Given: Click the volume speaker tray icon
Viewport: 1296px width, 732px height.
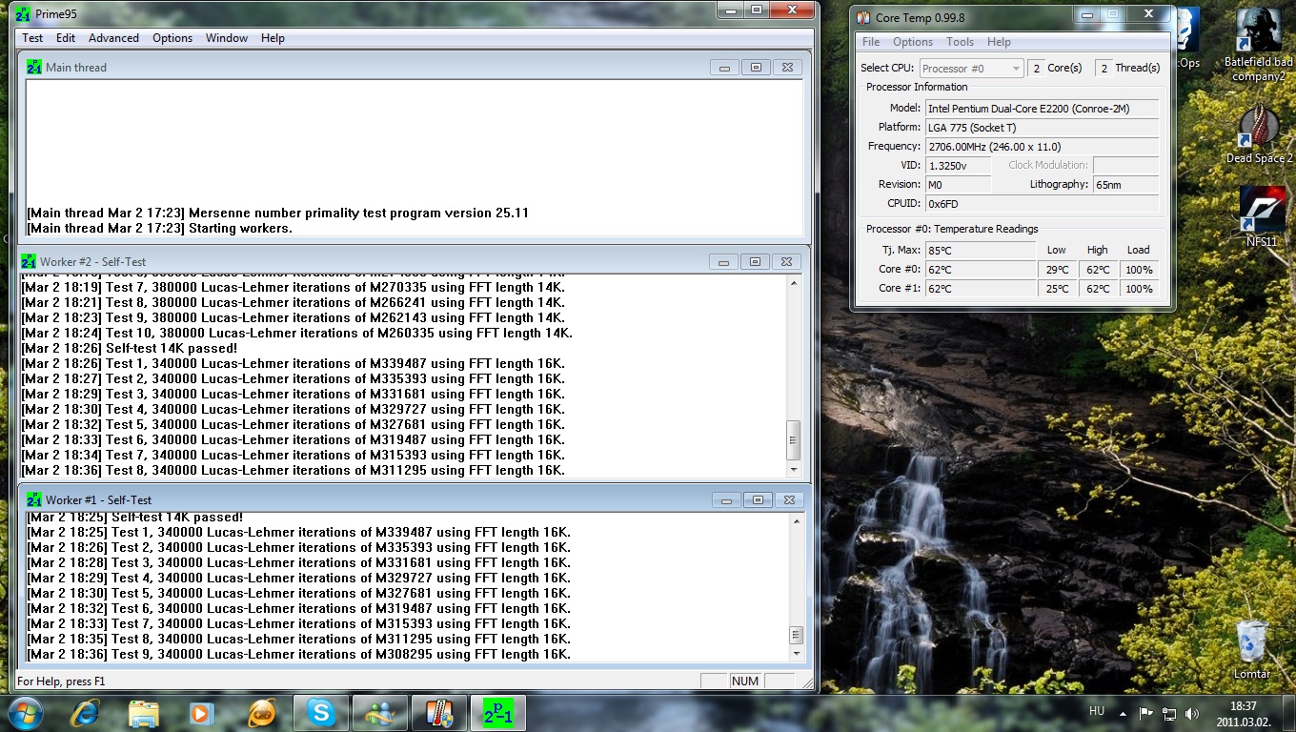Looking at the screenshot, I should click(x=1192, y=713).
